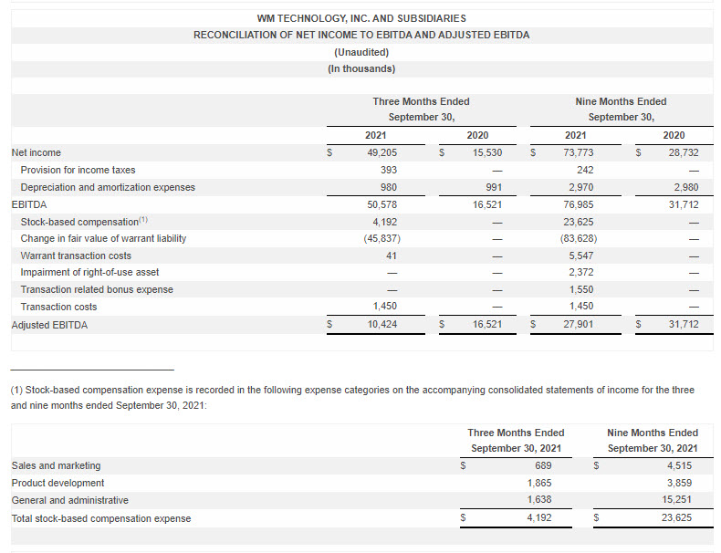Select the Product development row label
Screen dimensions: 721x553
point(57,483)
